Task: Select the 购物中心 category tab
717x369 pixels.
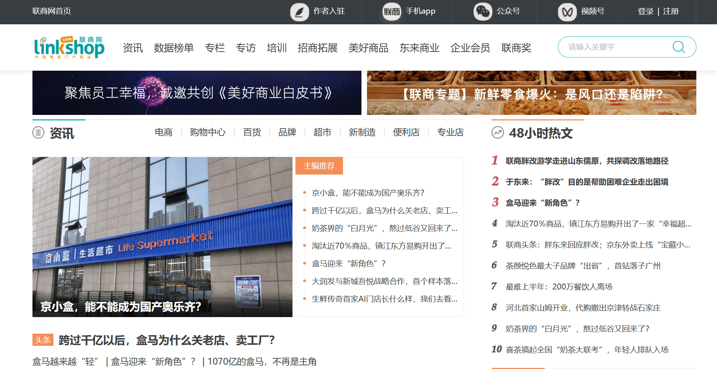Action: pos(208,132)
